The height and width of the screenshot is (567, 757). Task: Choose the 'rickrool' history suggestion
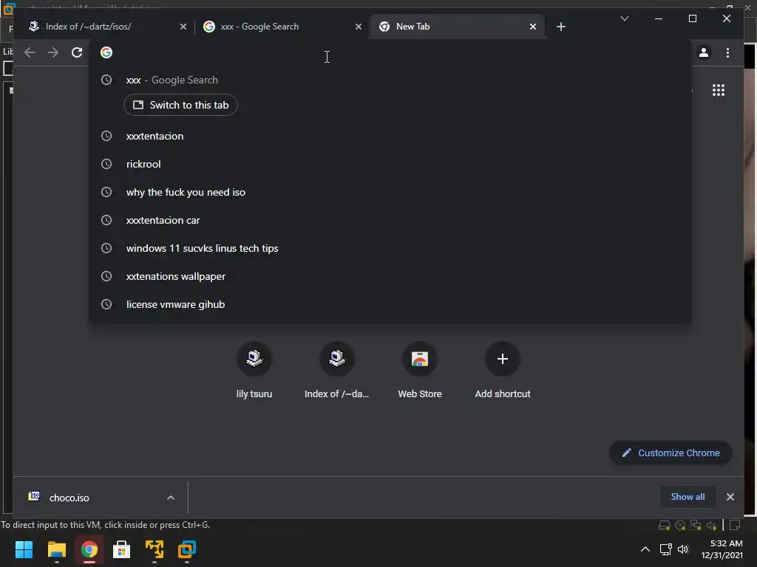click(x=390, y=164)
